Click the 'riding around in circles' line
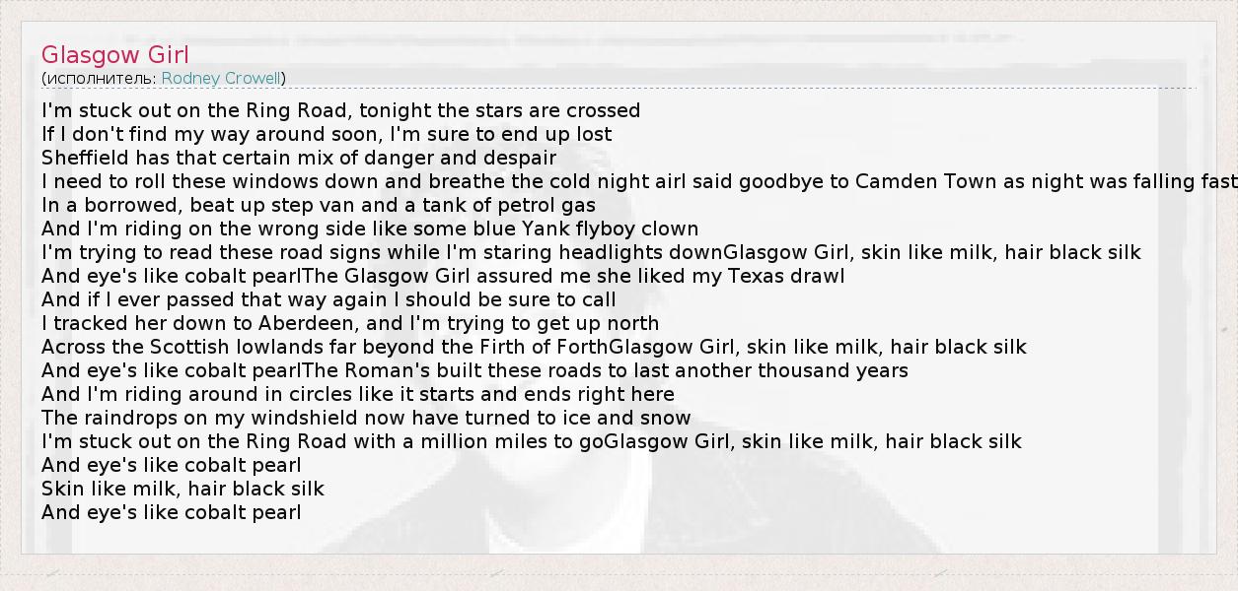Screen dimensions: 1238x591 (x=358, y=394)
